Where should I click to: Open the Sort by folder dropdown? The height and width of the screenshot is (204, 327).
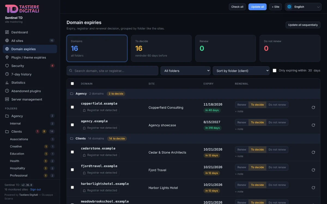click(241, 71)
